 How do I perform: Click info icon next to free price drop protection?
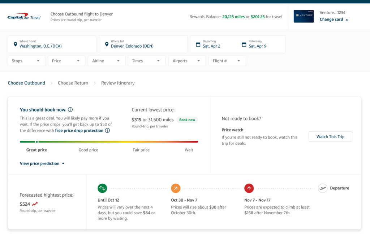[107, 131]
